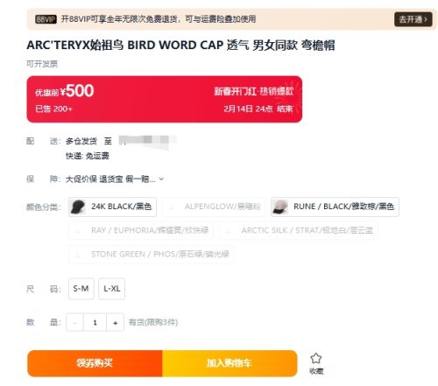Click the 88VIP badge icon
This screenshot has height=386, width=438.
pyautogui.click(x=46, y=19)
